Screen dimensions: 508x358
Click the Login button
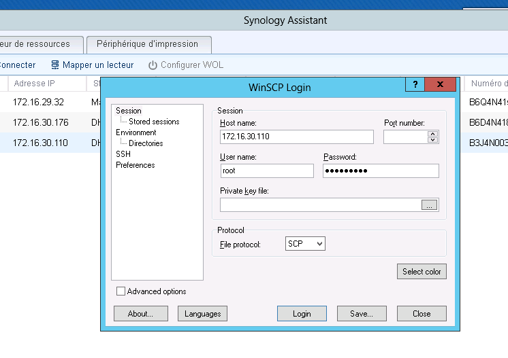click(302, 313)
